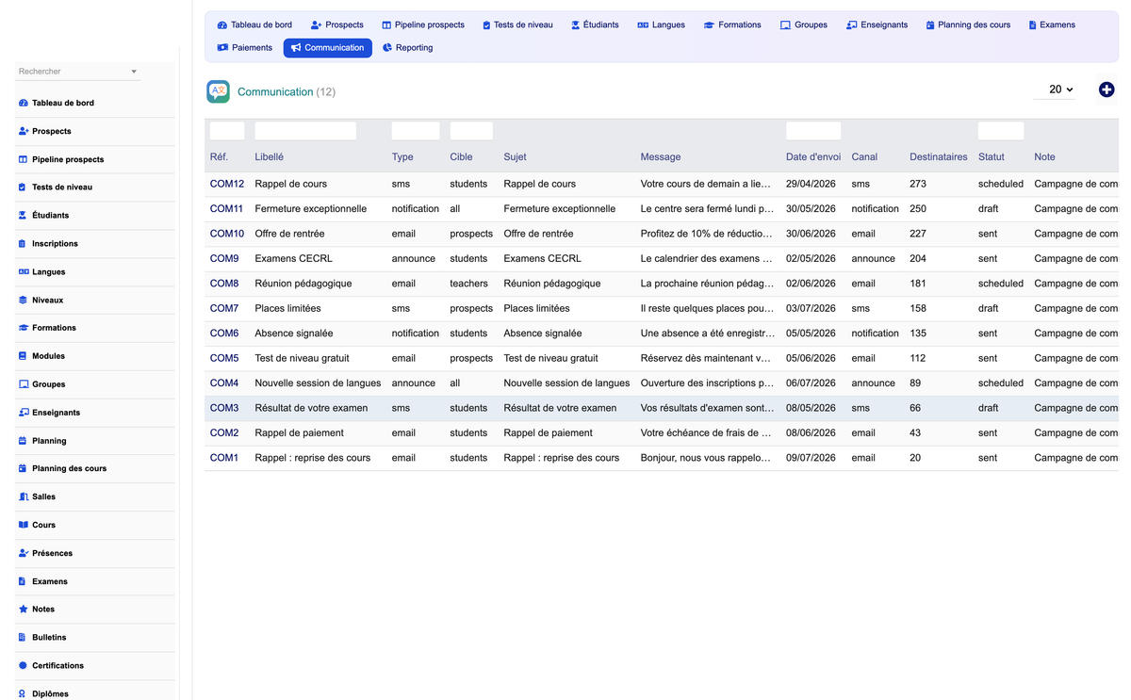Click the Modules icon in the sidebar
Viewport: 1131px width, 700px height.
23,356
